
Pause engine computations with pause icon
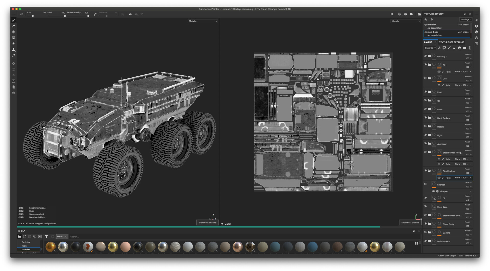point(391,14)
